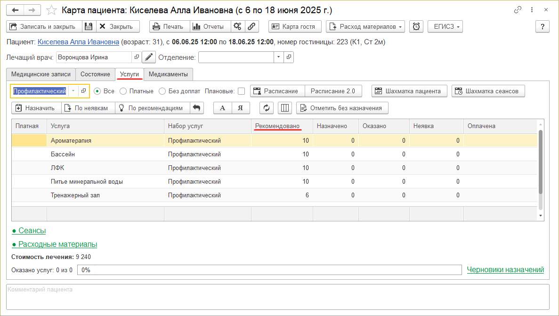559x316 pixels.
Task: Open the "Медицинские записи" tab
Action: click(41, 74)
